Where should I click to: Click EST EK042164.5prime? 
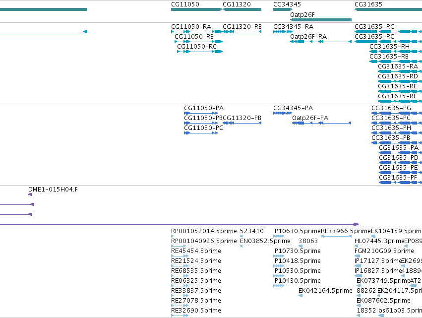coord(301,296)
